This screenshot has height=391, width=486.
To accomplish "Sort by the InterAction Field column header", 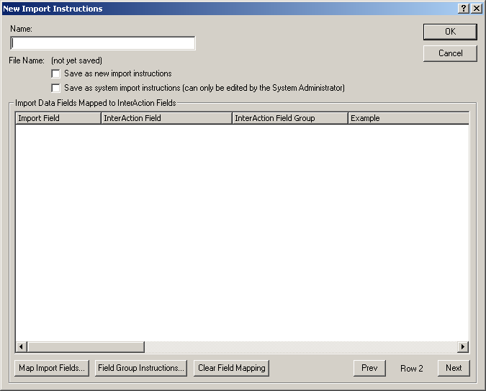I will click(166, 118).
